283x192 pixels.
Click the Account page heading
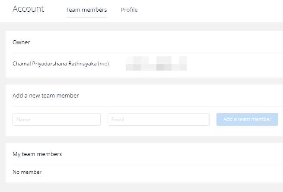click(x=28, y=9)
